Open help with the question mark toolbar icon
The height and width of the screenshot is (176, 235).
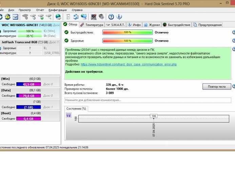(x=111, y=17)
